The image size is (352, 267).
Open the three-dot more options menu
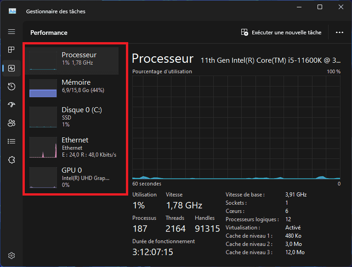[340, 33]
